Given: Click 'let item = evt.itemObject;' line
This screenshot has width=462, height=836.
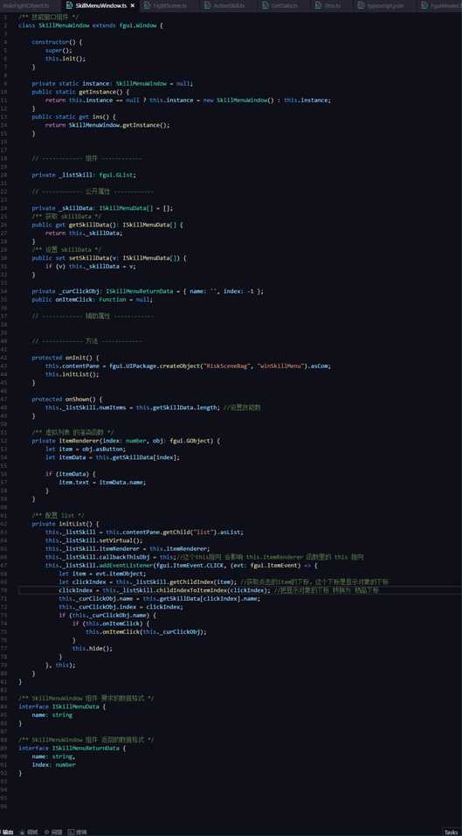Looking at the screenshot, I should point(102,574).
